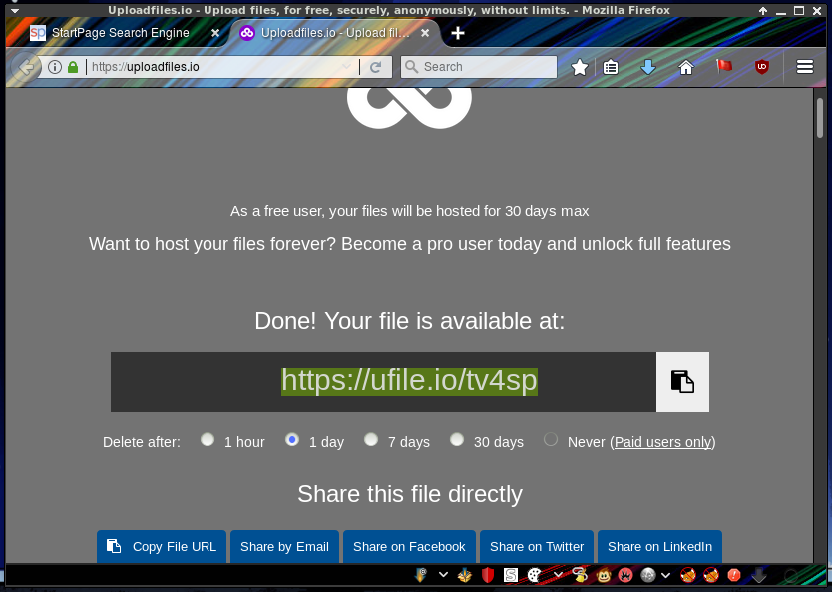
Task: Open the Downloads blue arrow icon
Action: 647,67
